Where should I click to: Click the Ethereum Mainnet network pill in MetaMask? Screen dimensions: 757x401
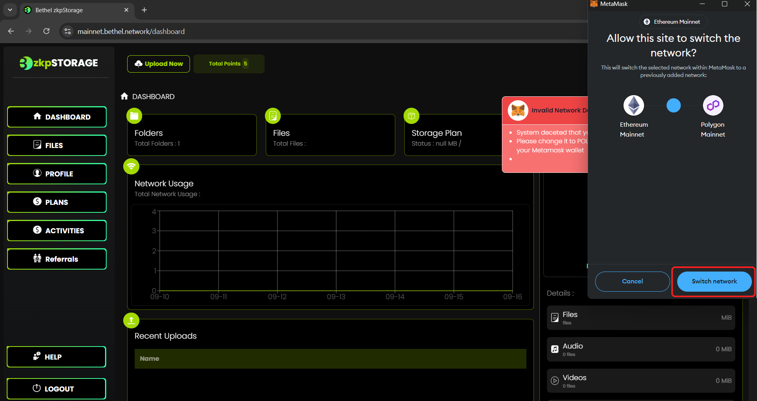673,22
